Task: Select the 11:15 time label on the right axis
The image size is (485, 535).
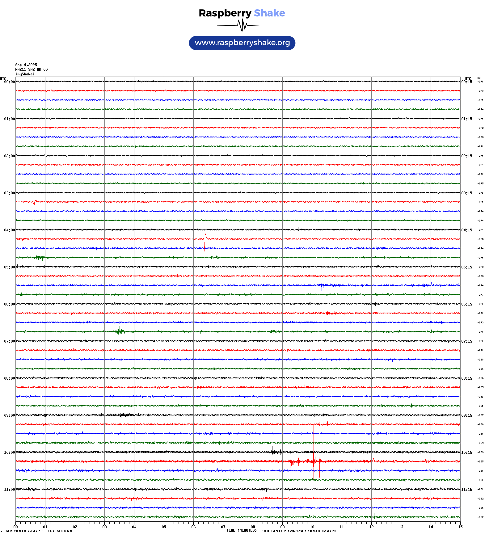Action: pyautogui.click(x=466, y=490)
